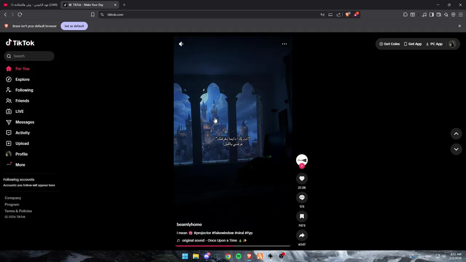Follow creator with the red plus badge

pyautogui.click(x=302, y=166)
